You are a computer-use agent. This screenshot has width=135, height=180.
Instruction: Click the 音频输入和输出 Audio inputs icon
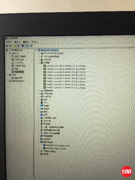[42, 151]
